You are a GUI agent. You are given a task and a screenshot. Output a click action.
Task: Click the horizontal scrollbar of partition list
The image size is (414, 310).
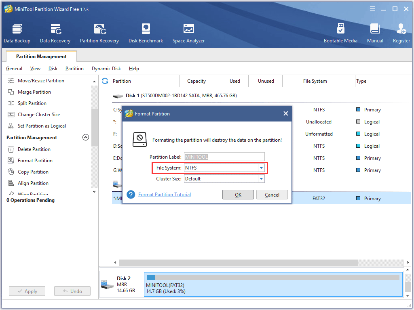(x=238, y=262)
